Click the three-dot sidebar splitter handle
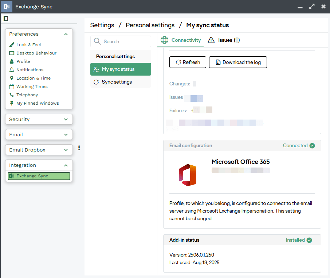 tap(79, 148)
